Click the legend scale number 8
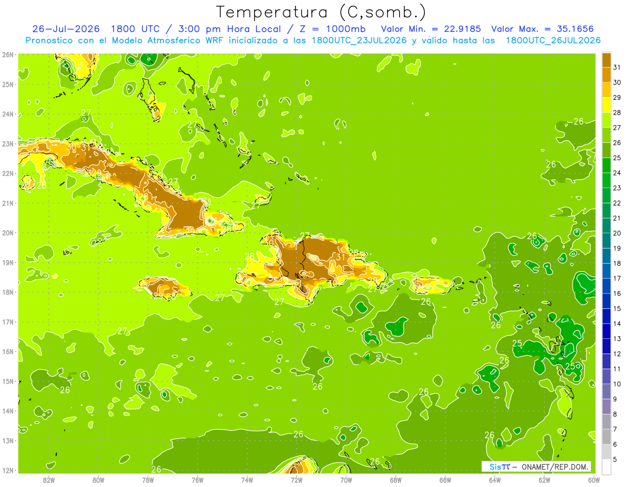The image size is (631, 487). 615,414
